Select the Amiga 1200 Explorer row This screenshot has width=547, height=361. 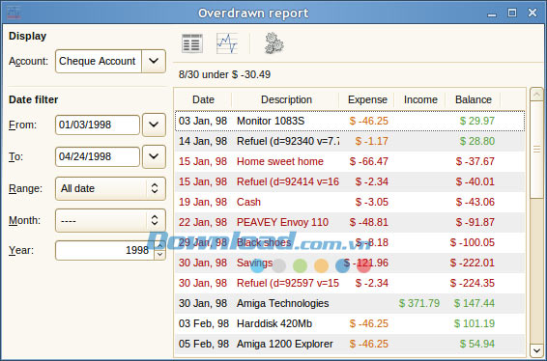(350, 344)
